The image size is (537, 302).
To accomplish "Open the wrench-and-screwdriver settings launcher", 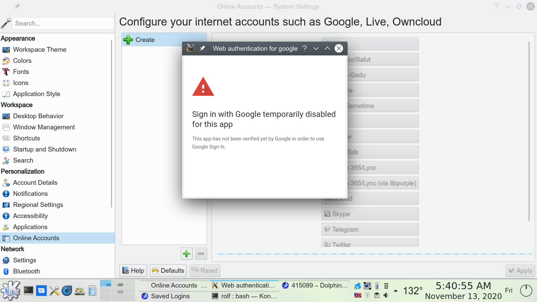I will pos(54,291).
